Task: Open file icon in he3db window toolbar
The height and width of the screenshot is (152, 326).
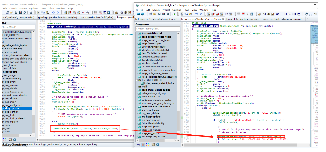Action: (x=155, y=14)
